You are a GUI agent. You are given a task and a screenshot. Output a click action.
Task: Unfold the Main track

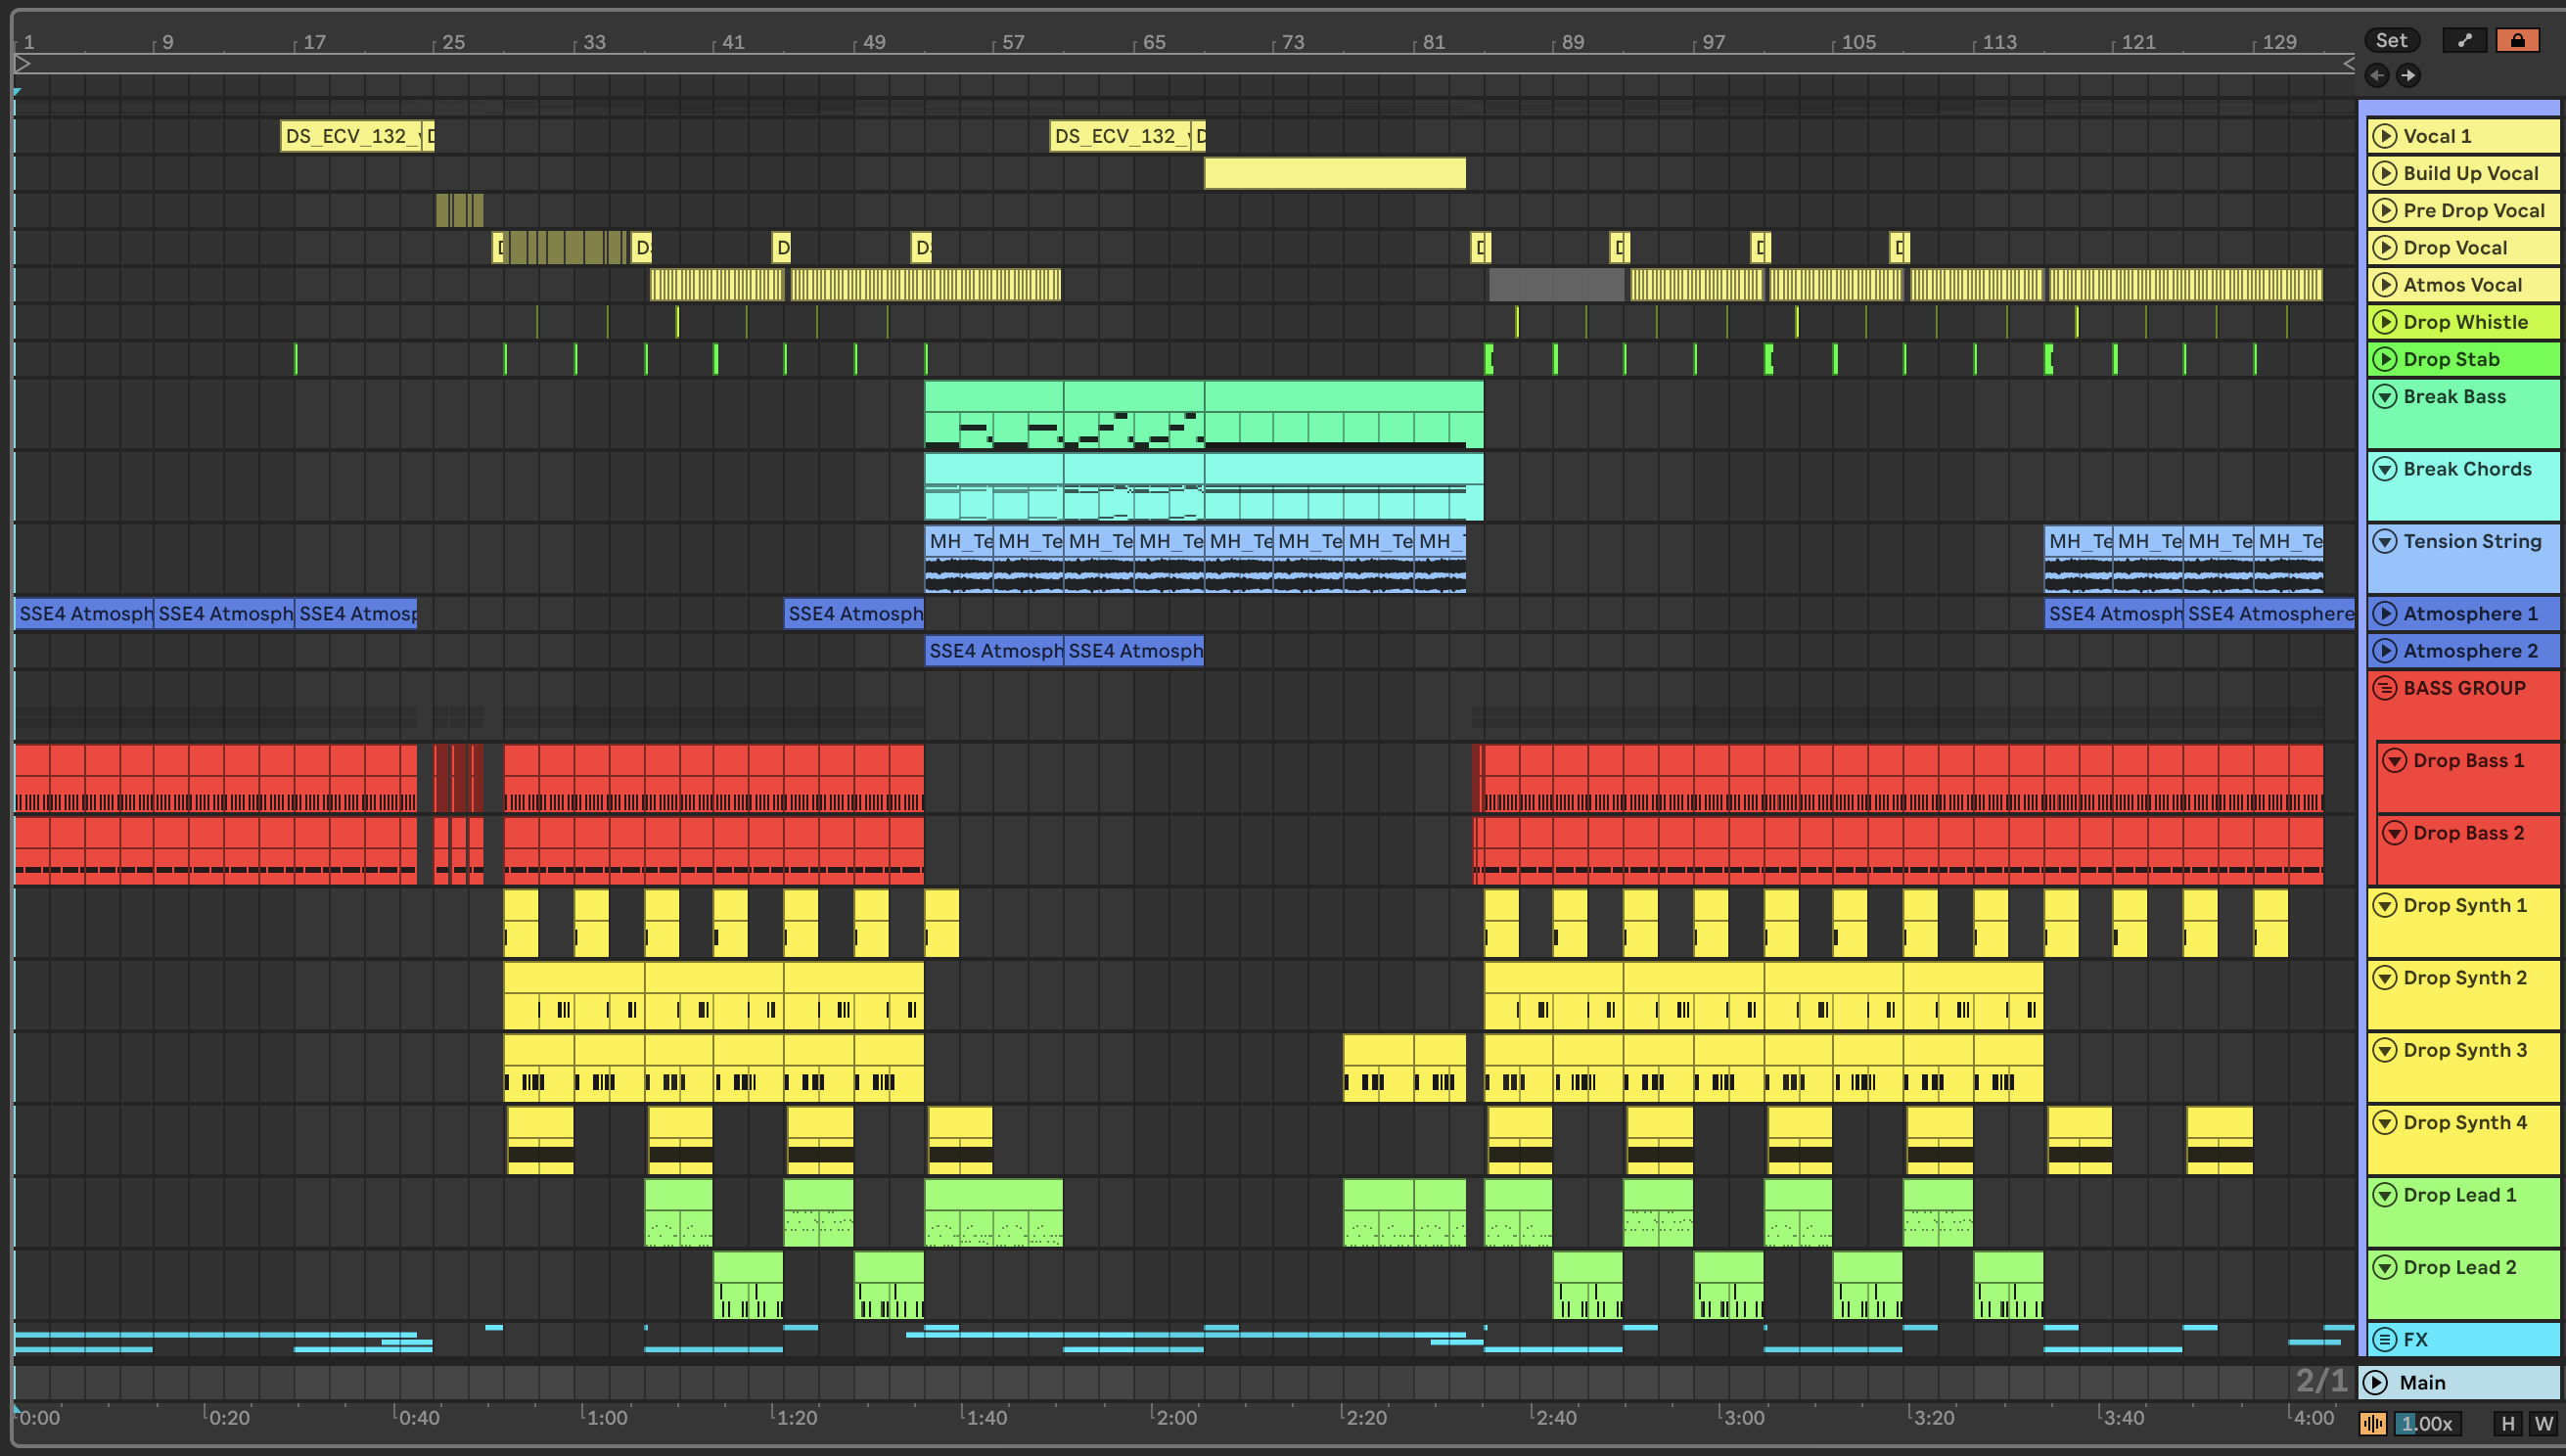coord(2375,1382)
